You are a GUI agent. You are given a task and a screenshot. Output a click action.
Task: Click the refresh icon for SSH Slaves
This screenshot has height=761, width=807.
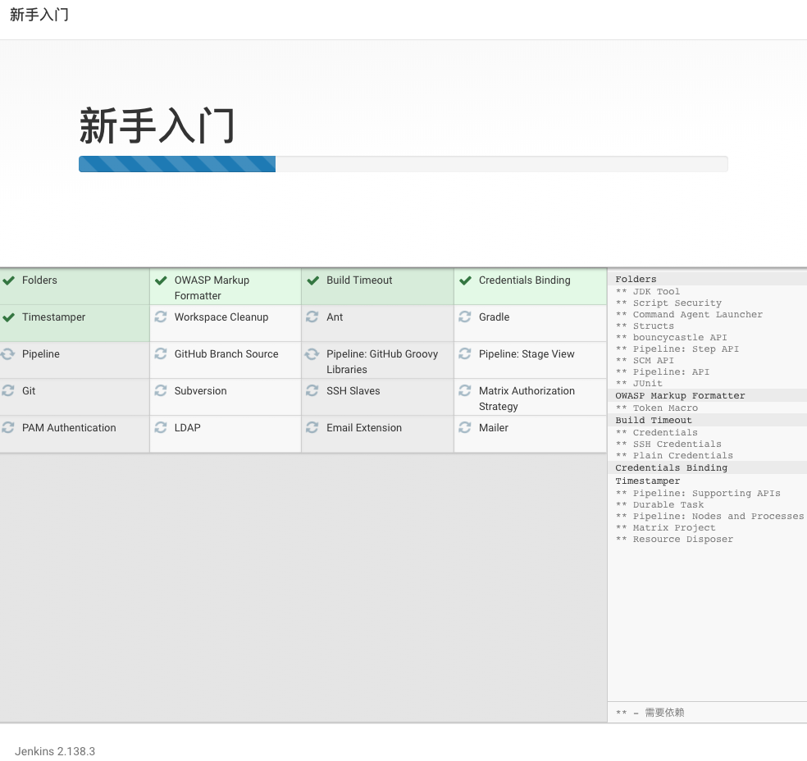coord(312,390)
